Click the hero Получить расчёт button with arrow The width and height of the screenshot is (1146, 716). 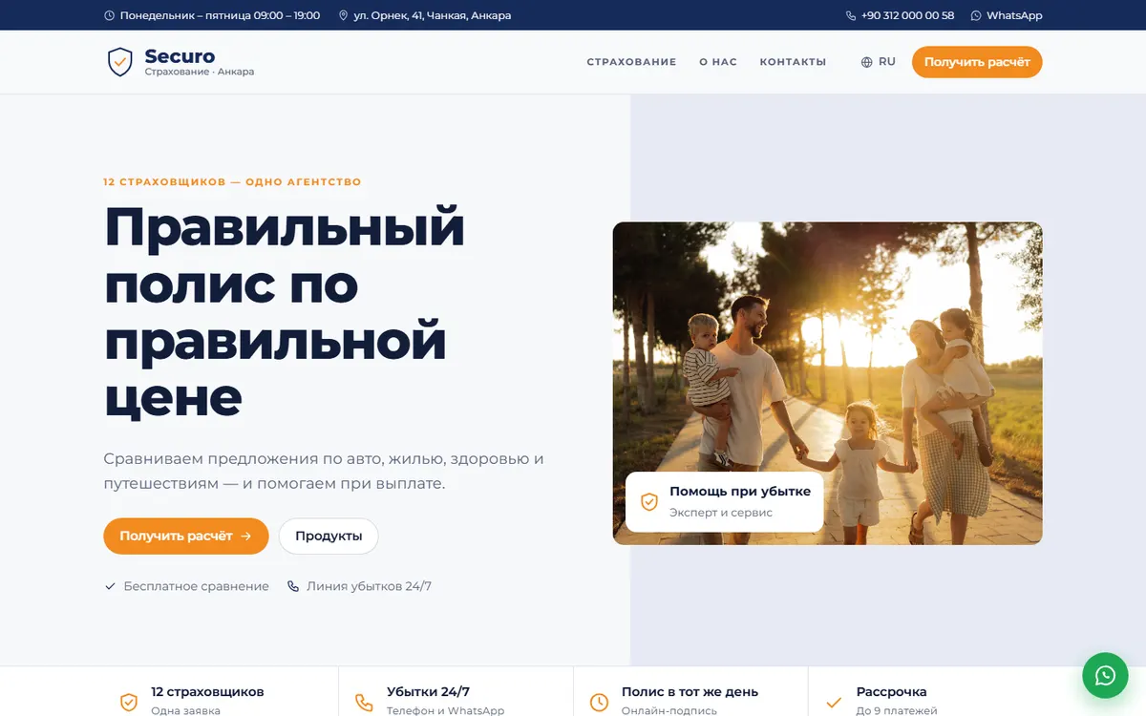tap(186, 537)
